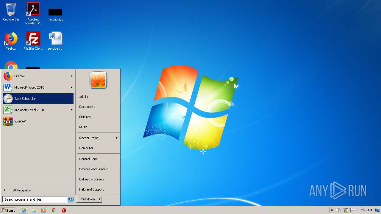The width and height of the screenshot is (381, 214).
Task: Click the volume speaker tray icon
Action: (338, 210)
